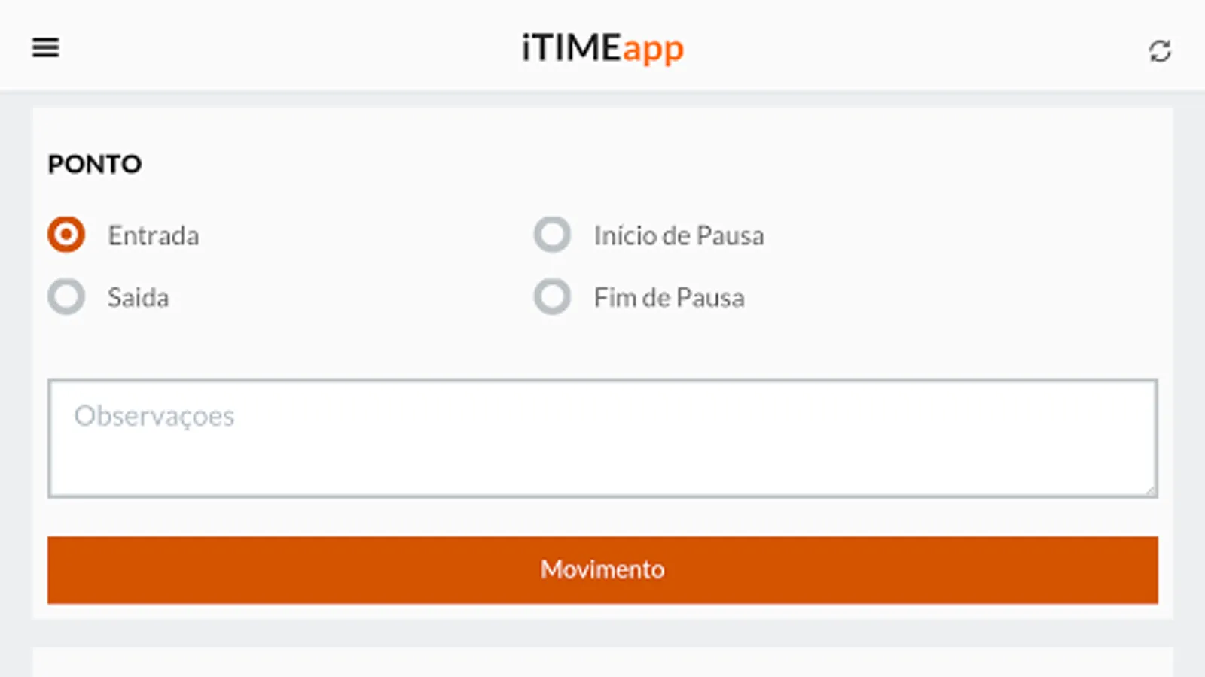Choose the Fim de Pausa radio circle

[x=552, y=297]
